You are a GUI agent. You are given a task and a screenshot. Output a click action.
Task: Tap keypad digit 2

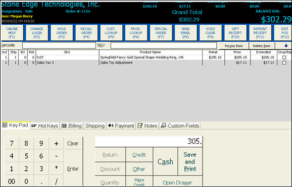(x=26, y=168)
